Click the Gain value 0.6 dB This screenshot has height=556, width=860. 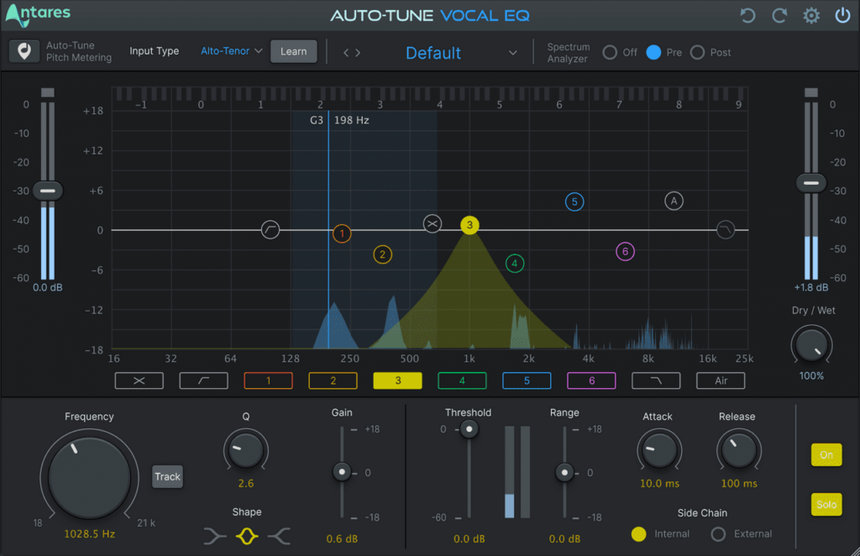pos(342,539)
